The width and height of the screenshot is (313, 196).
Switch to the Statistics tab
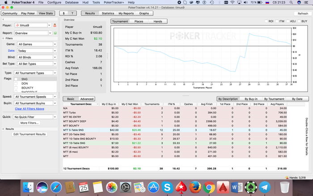pyautogui.click(x=108, y=13)
